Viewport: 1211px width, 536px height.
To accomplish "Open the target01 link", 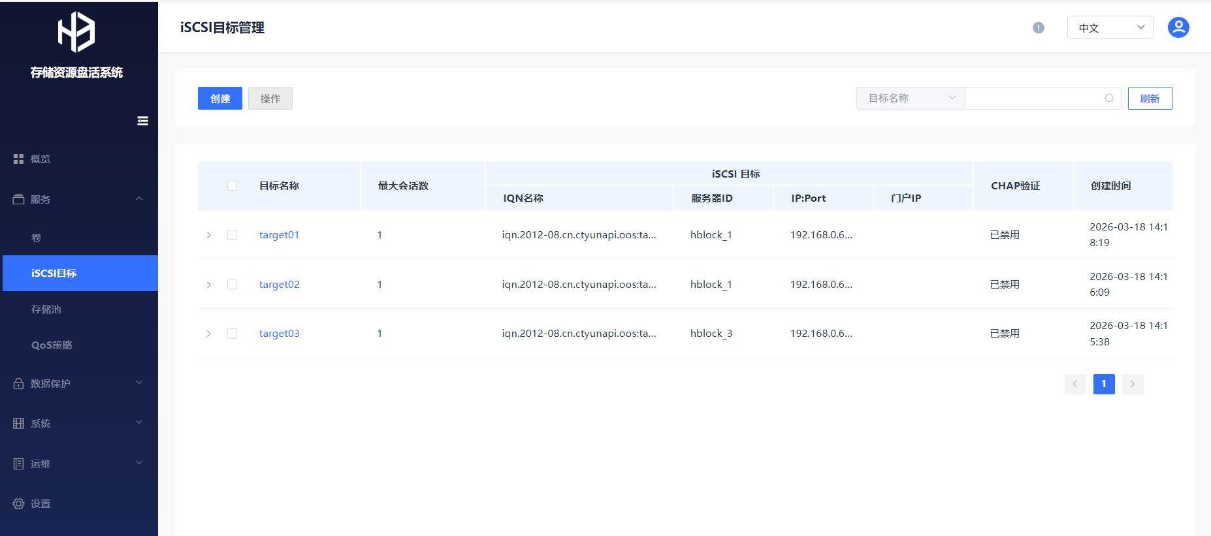I will pos(279,235).
